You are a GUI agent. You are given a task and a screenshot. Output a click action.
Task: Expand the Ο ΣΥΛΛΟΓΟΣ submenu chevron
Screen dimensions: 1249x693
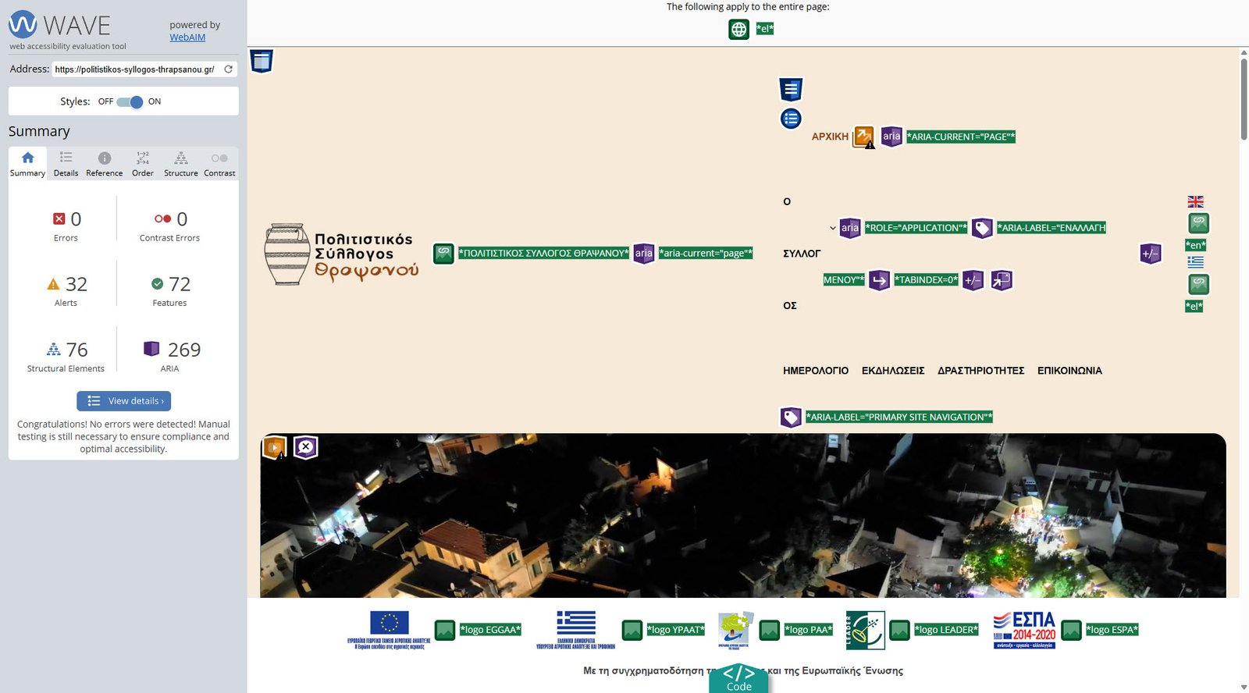pyautogui.click(x=832, y=229)
